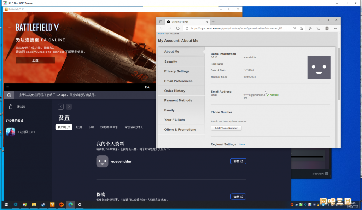This screenshot has height=210, width=362.
Task: Open Battlefield V taskbar icon
Action: point(52,205)
